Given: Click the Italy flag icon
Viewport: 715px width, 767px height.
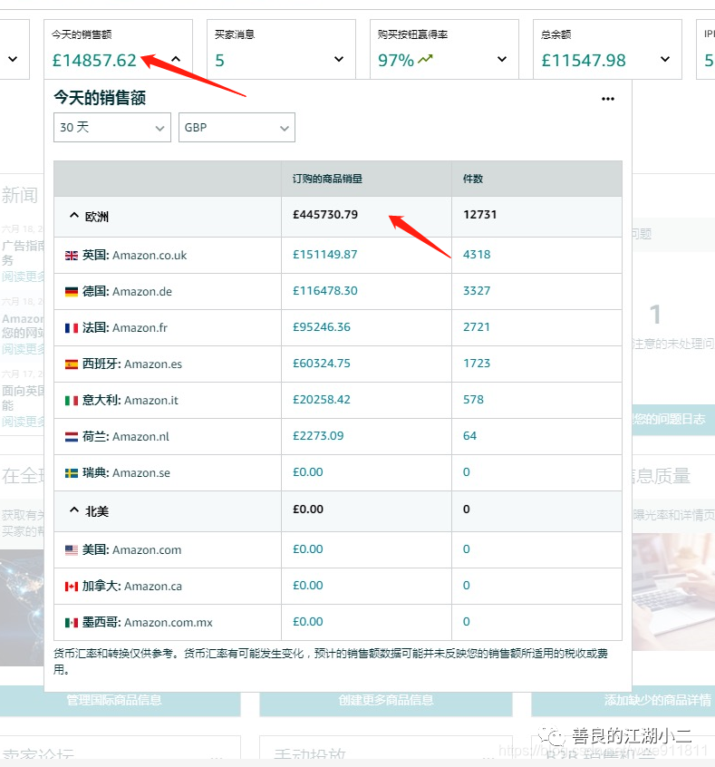Looking at the screenshot, I should click(x=72, y=401).
